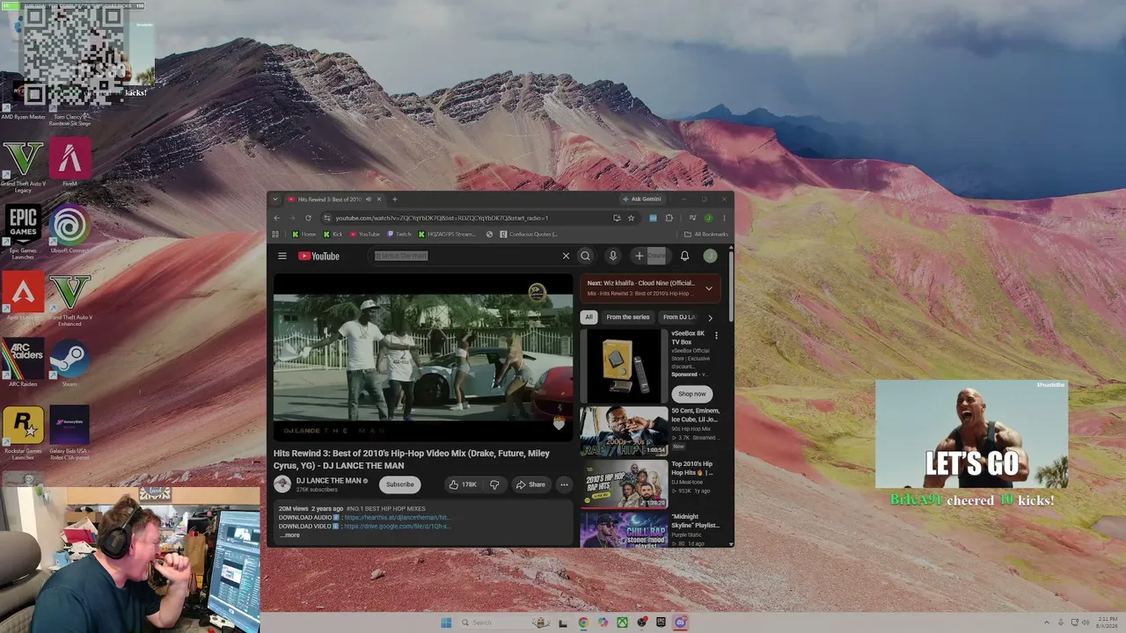
Task: Launch Grand Theft Auto V Enhanced shortcut
Action: coord(69,299)
